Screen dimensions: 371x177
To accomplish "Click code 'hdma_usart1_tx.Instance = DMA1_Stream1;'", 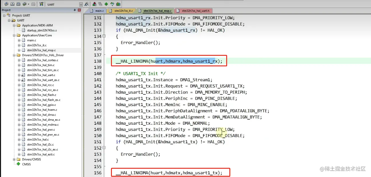I will pyautogui.click(x=164, y=80).
